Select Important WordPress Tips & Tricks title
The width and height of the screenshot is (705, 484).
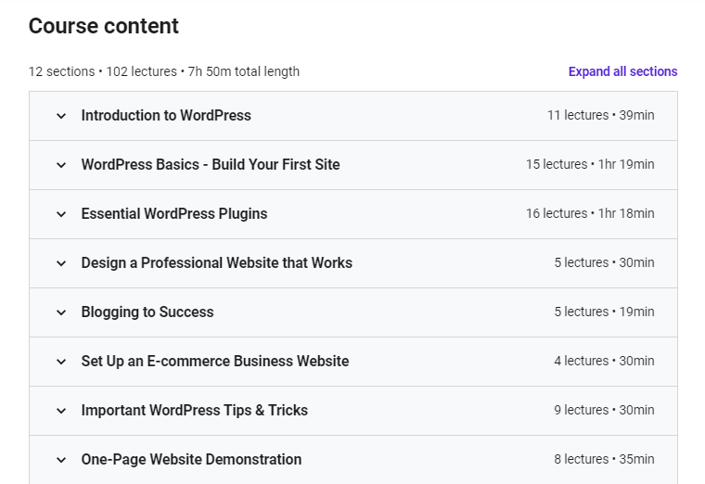click(x=194, y=411)
